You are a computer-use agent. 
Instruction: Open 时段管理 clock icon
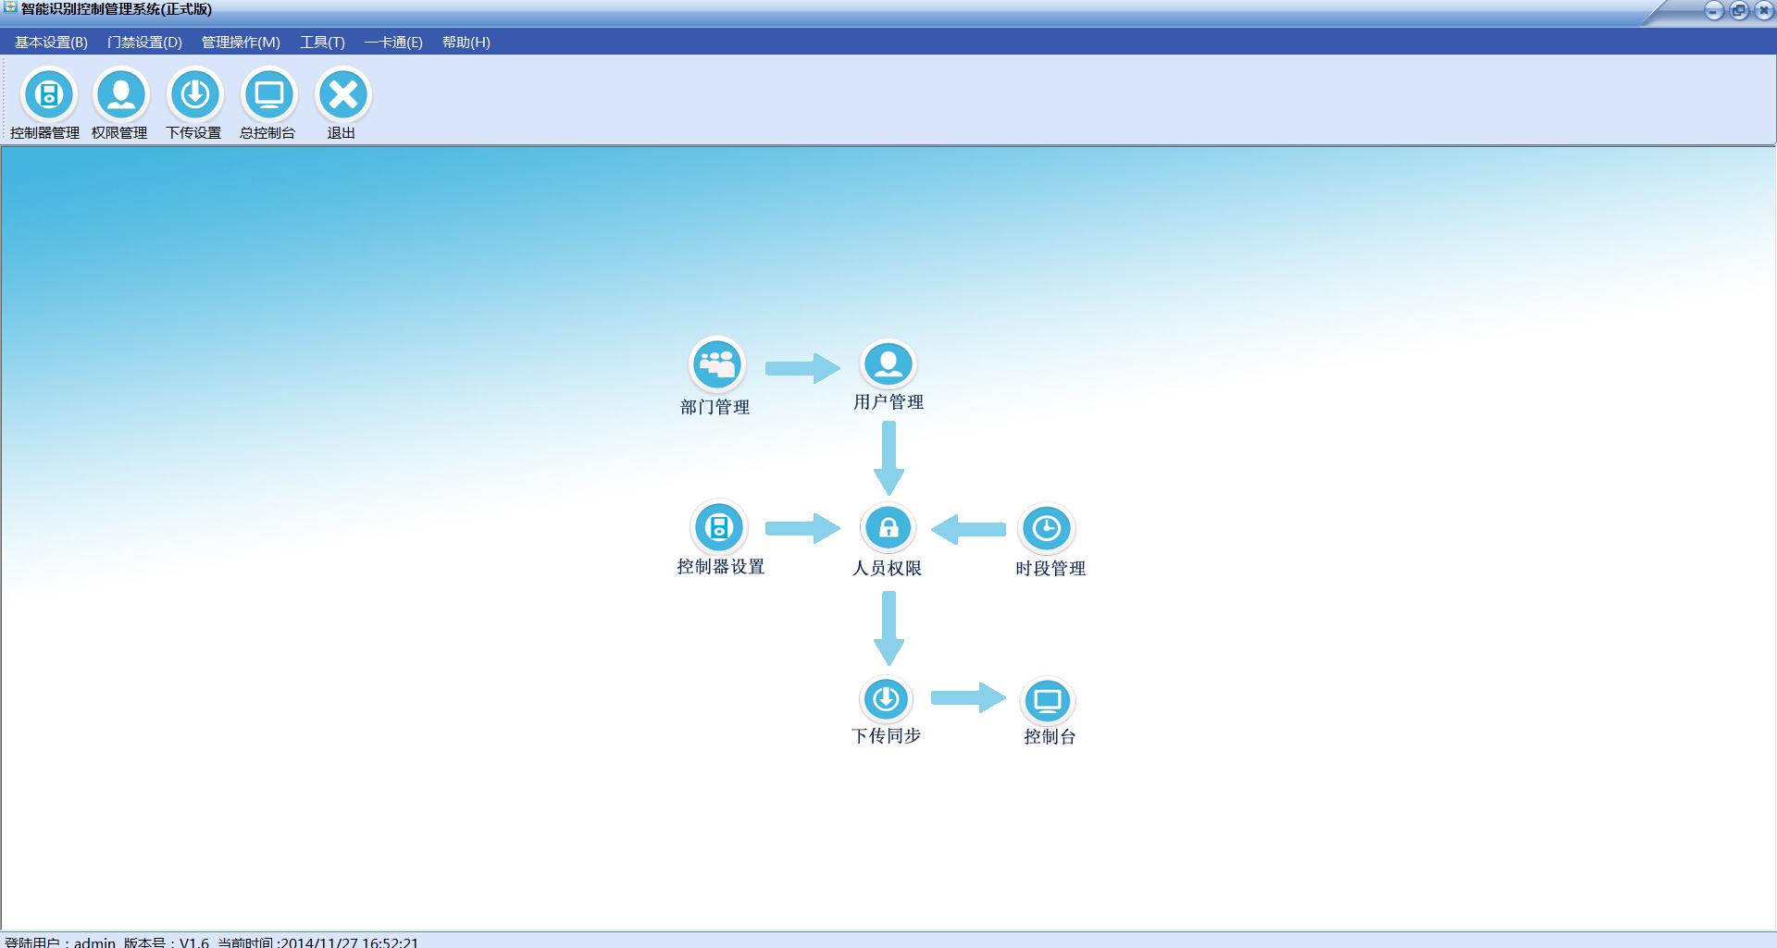(1047, 528)
